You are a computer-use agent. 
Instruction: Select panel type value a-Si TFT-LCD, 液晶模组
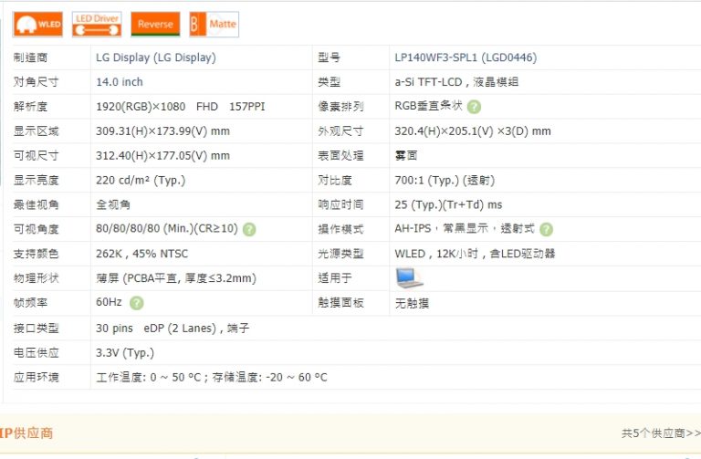click(456, 82)
